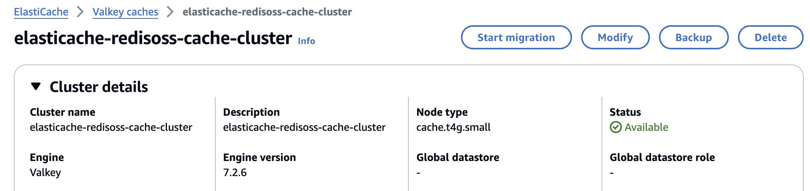Click the chevron after Valkey caches
The width and height of the screenshot is (810, 191).
coord(170,12)
